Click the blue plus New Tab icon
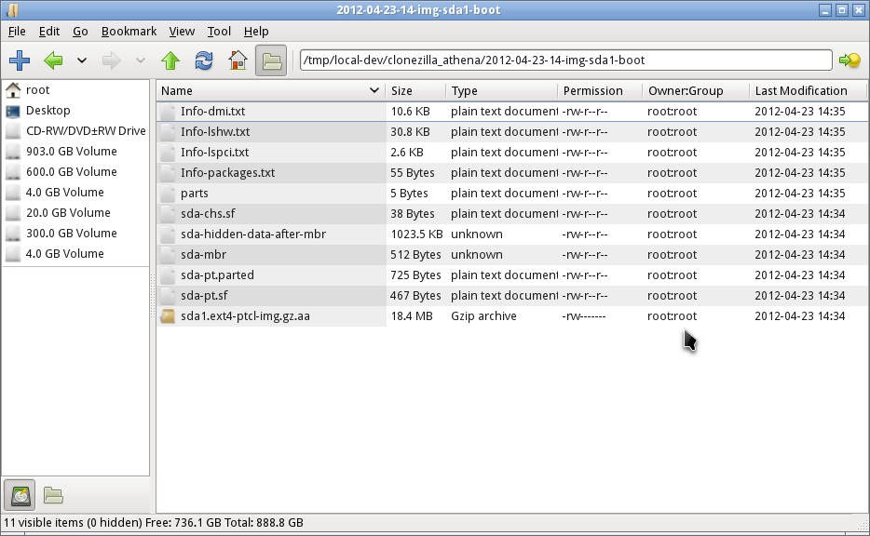The image size is (870, 536). click(x=19, y=60)
